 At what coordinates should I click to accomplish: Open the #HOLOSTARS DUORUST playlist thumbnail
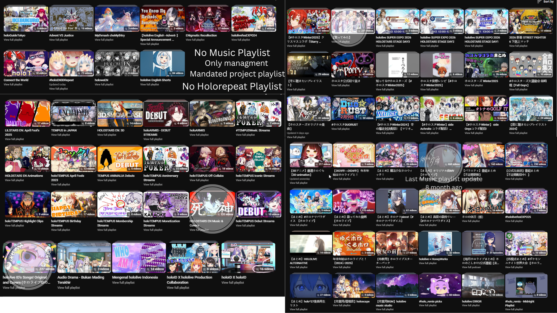coord(353,109)
